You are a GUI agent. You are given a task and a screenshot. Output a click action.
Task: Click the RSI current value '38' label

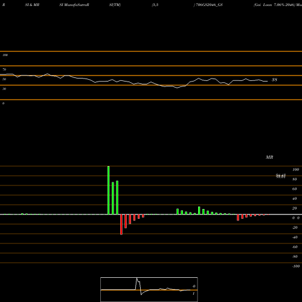274,80
